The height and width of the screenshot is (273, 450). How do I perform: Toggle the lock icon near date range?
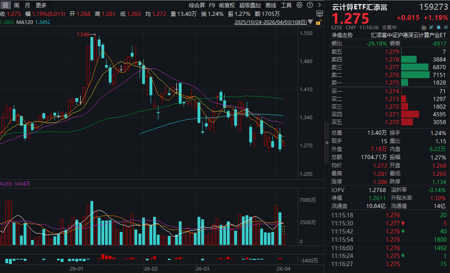pyautogui.click(x=319, y=22)
